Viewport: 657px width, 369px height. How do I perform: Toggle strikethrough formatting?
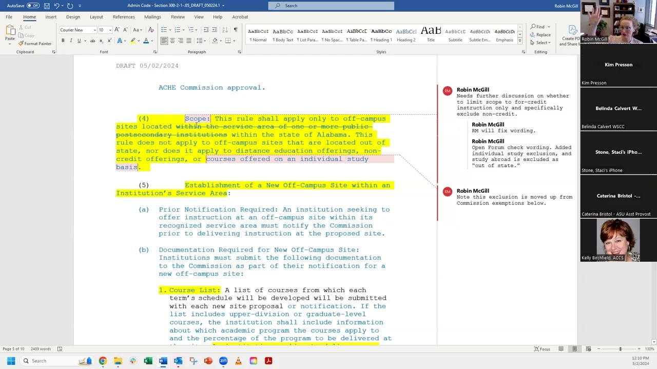[93, 40]
